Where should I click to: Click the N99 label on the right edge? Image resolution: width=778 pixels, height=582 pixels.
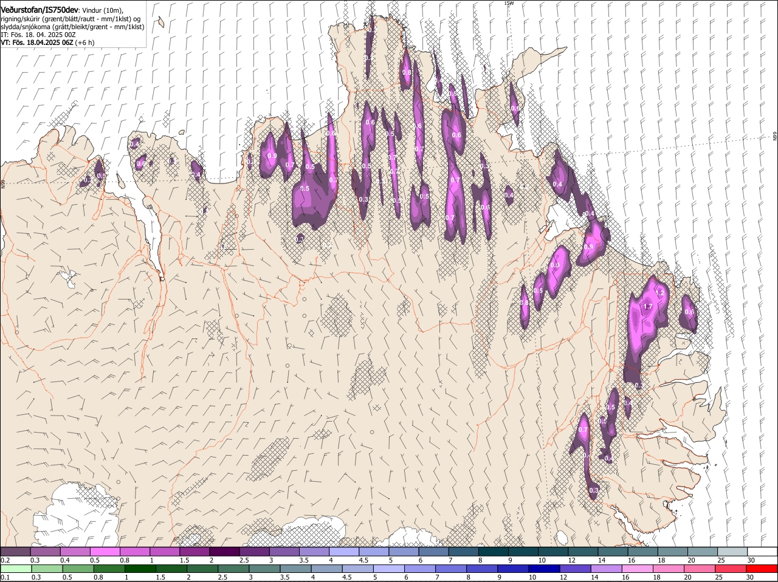(x=775, y=137)
